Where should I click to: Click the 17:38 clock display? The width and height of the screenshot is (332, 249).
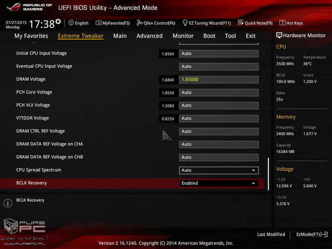(42, 24)
